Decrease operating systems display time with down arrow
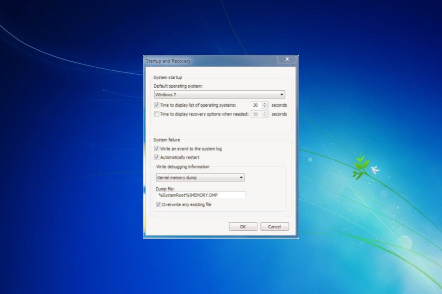This screenshot has height=294, width=442. 265,107
